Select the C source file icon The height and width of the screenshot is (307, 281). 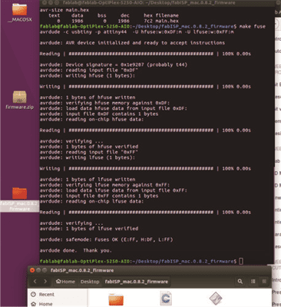(x=166, y=299)
